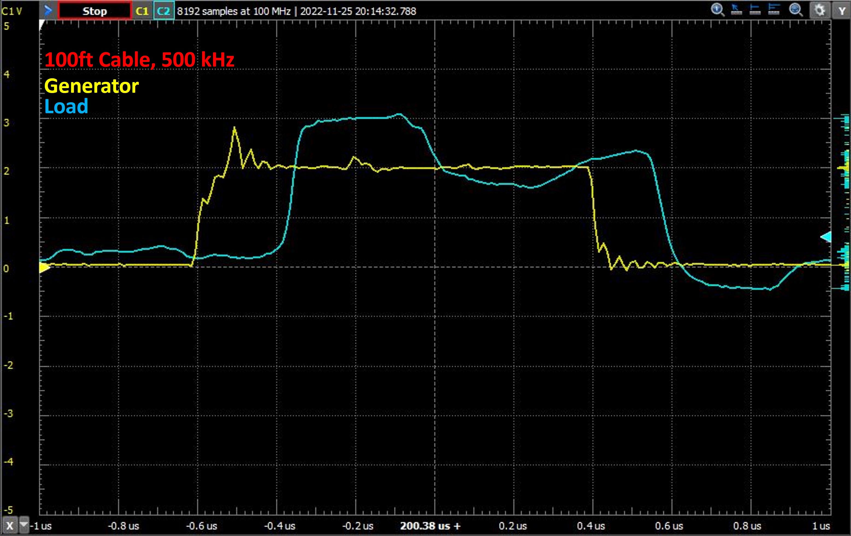Open scope settings gear icon
851x536 pixels.
819,10
